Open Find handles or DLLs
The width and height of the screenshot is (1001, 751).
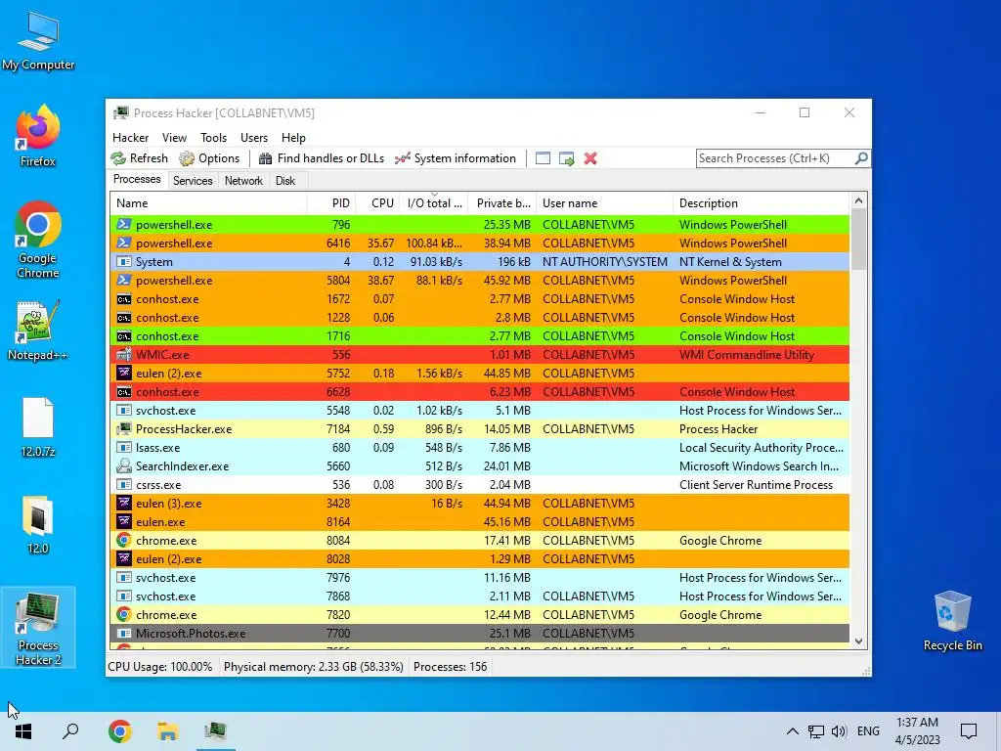[321, 158]
